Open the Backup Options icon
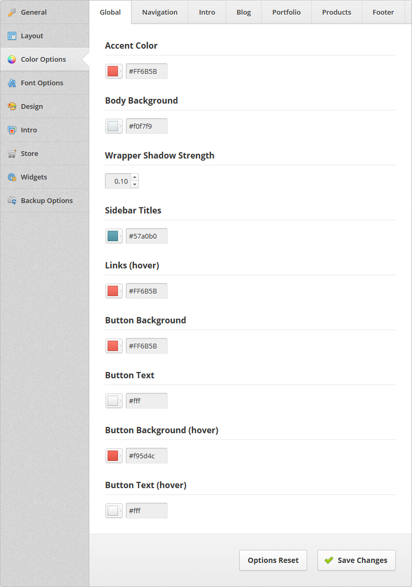Viewport: 412px width, 587px height. point(12,201)
